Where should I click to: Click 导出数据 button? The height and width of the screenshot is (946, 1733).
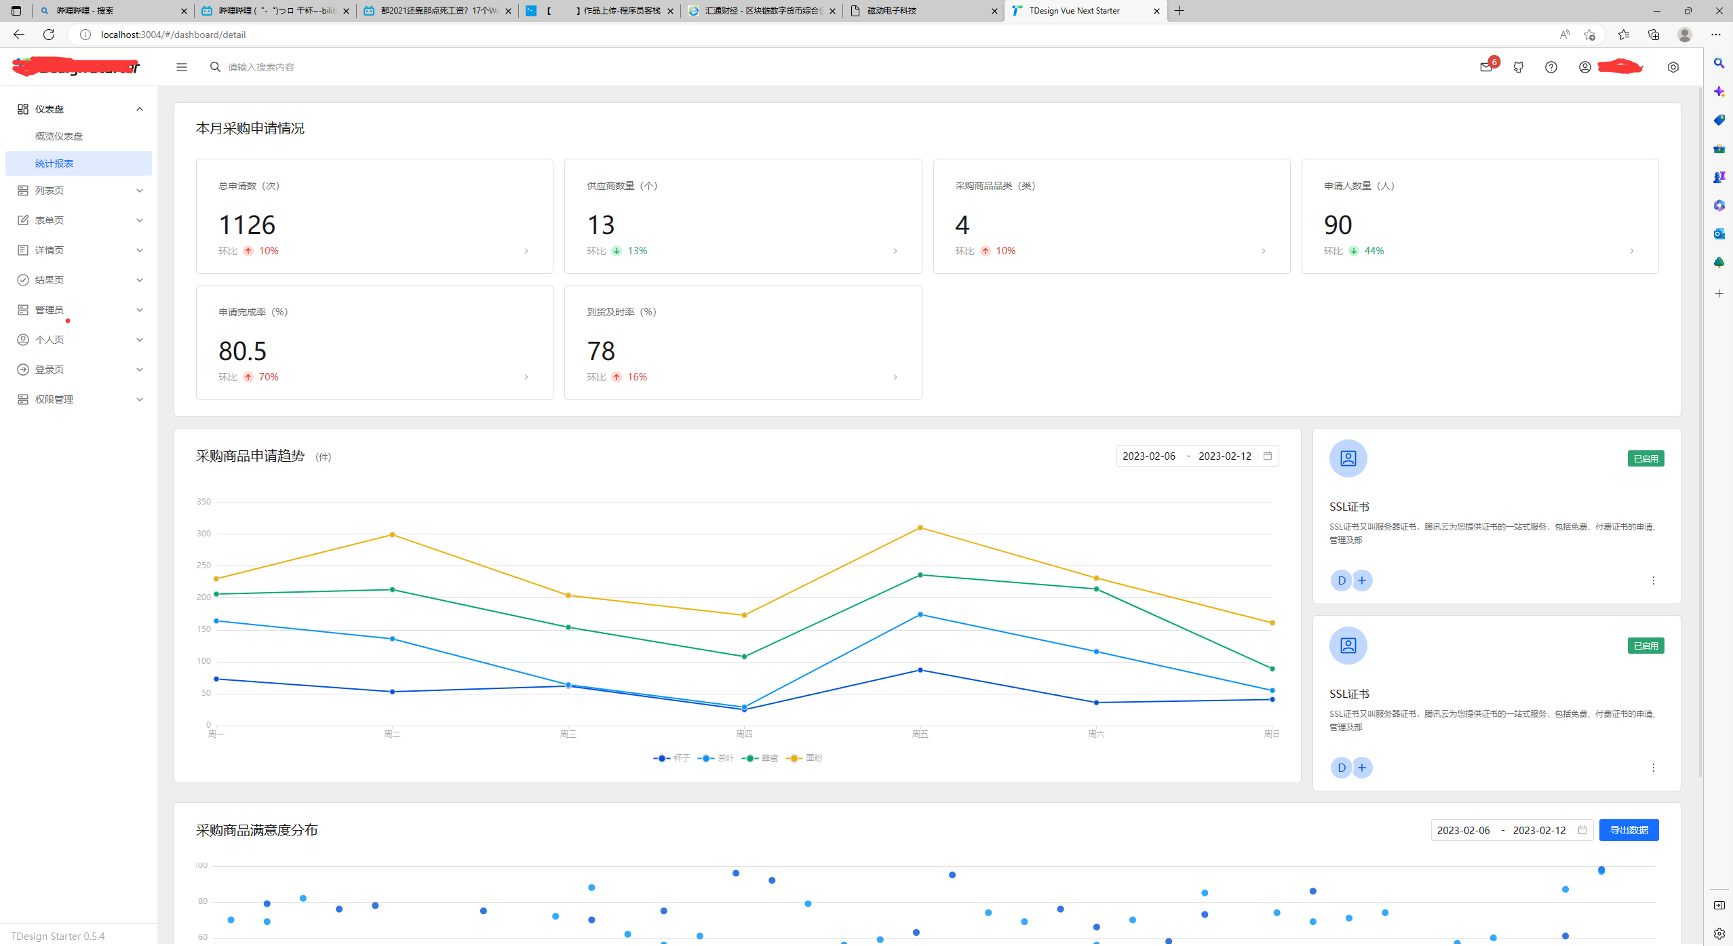[x=1629, y=830]
